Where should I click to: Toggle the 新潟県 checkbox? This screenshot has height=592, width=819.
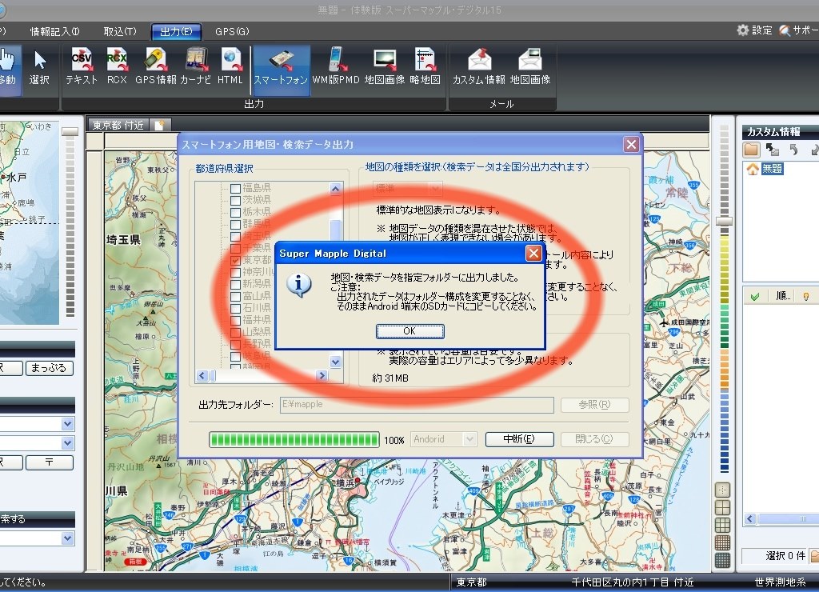(x=236, y=284)
